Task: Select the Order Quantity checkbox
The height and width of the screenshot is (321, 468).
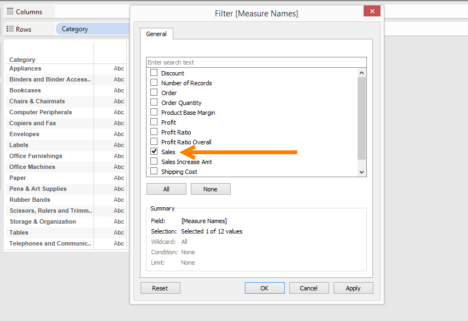Action: pyautogui.click(x=154, y=102)
